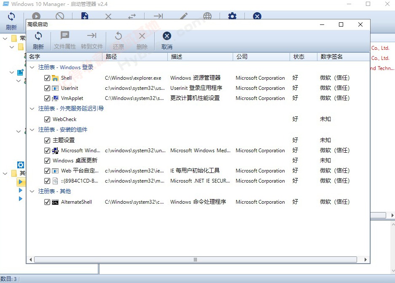Click the 还原 restore button
395x283 pixels.
[x=118, y=40]
